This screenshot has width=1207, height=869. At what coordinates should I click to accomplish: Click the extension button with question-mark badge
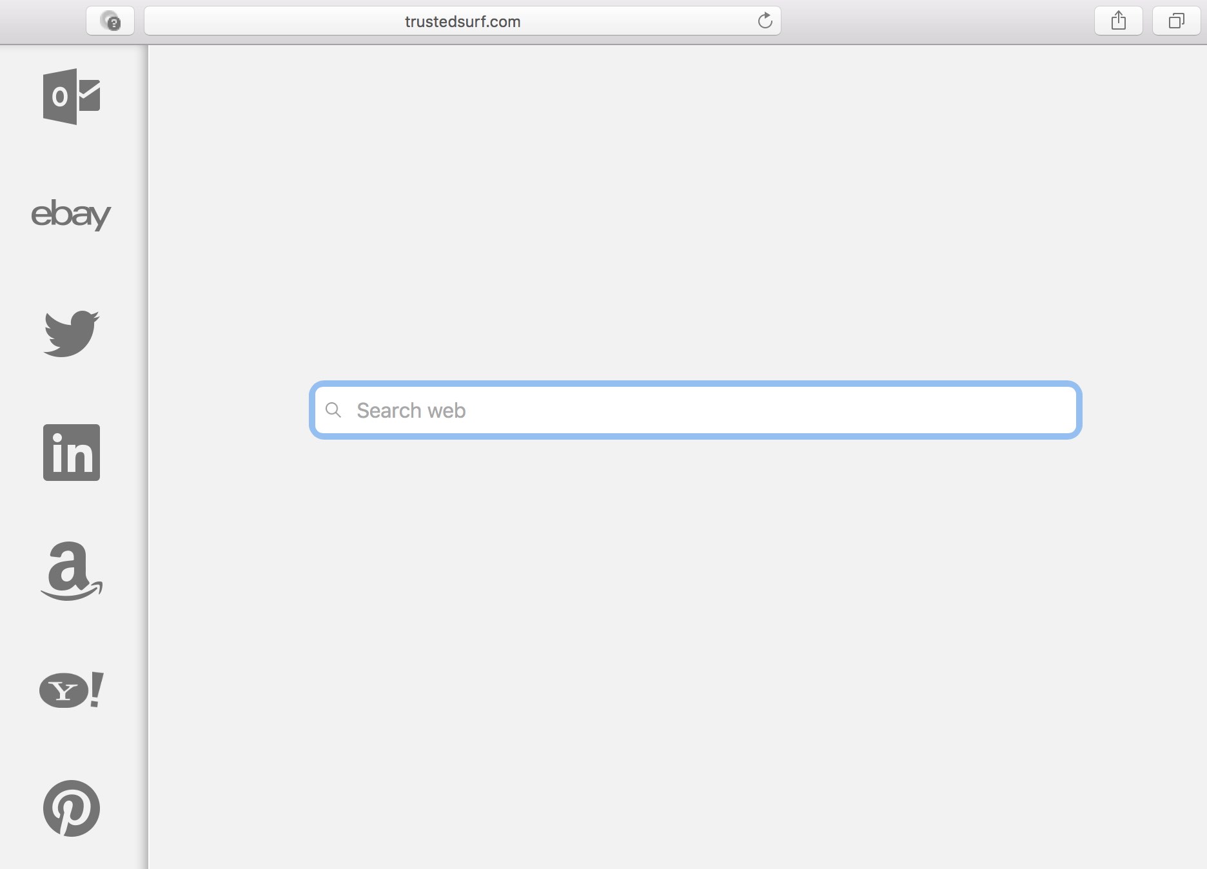point(110,21)
